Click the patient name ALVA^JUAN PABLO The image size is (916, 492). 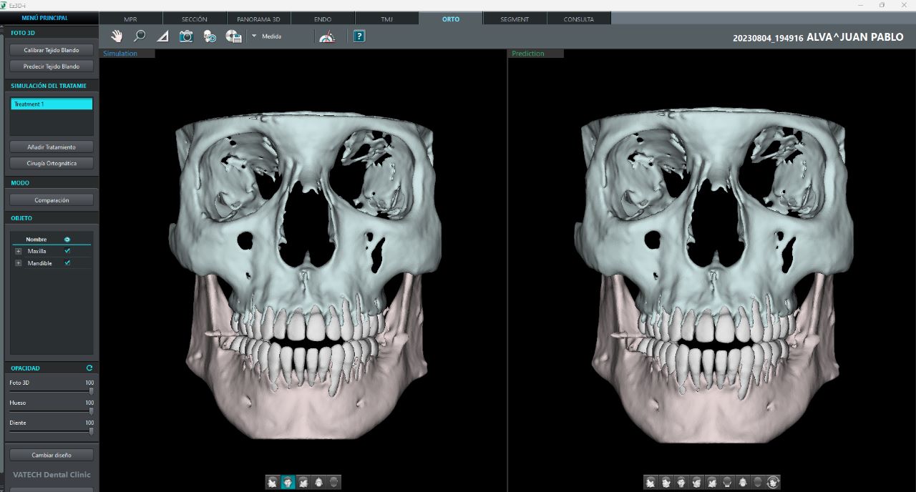(855, 37)
